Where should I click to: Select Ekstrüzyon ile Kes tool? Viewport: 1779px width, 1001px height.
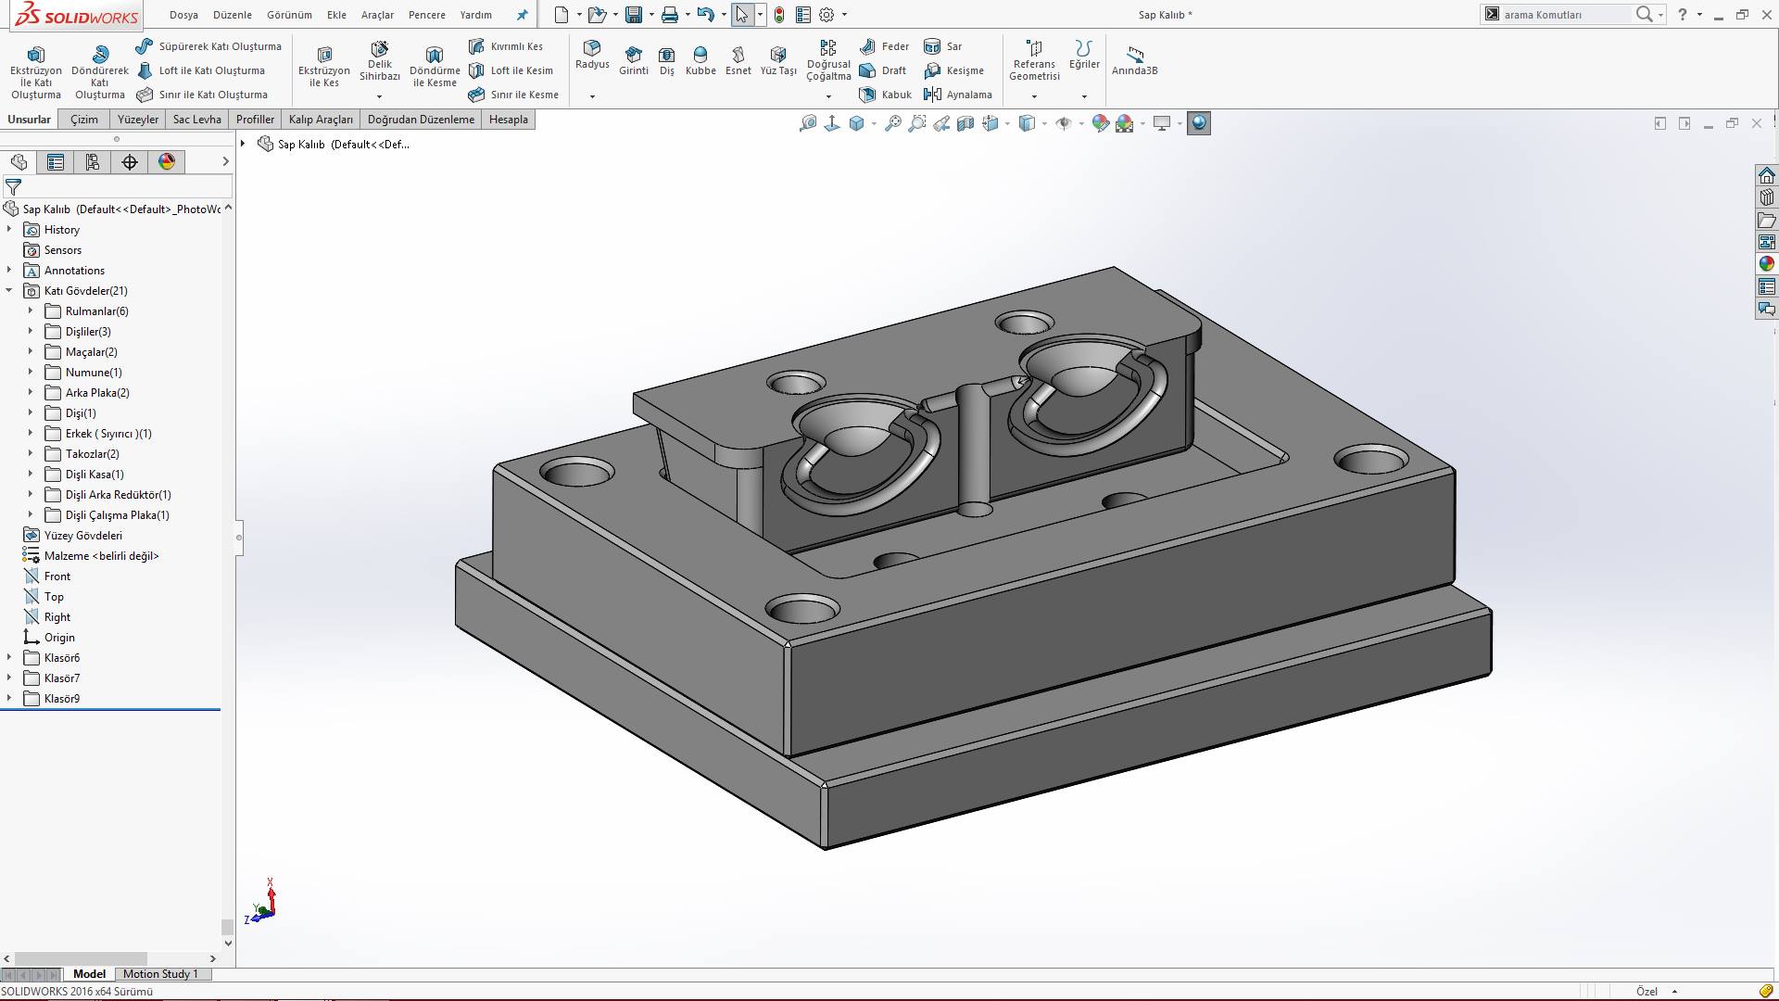pos(324,67)
